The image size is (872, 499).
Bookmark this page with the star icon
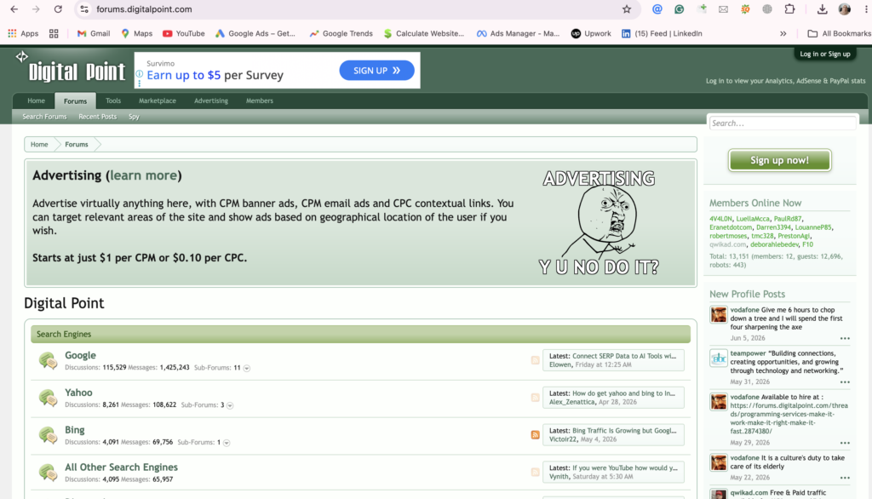pyautogui.click(x=627, y=9)
